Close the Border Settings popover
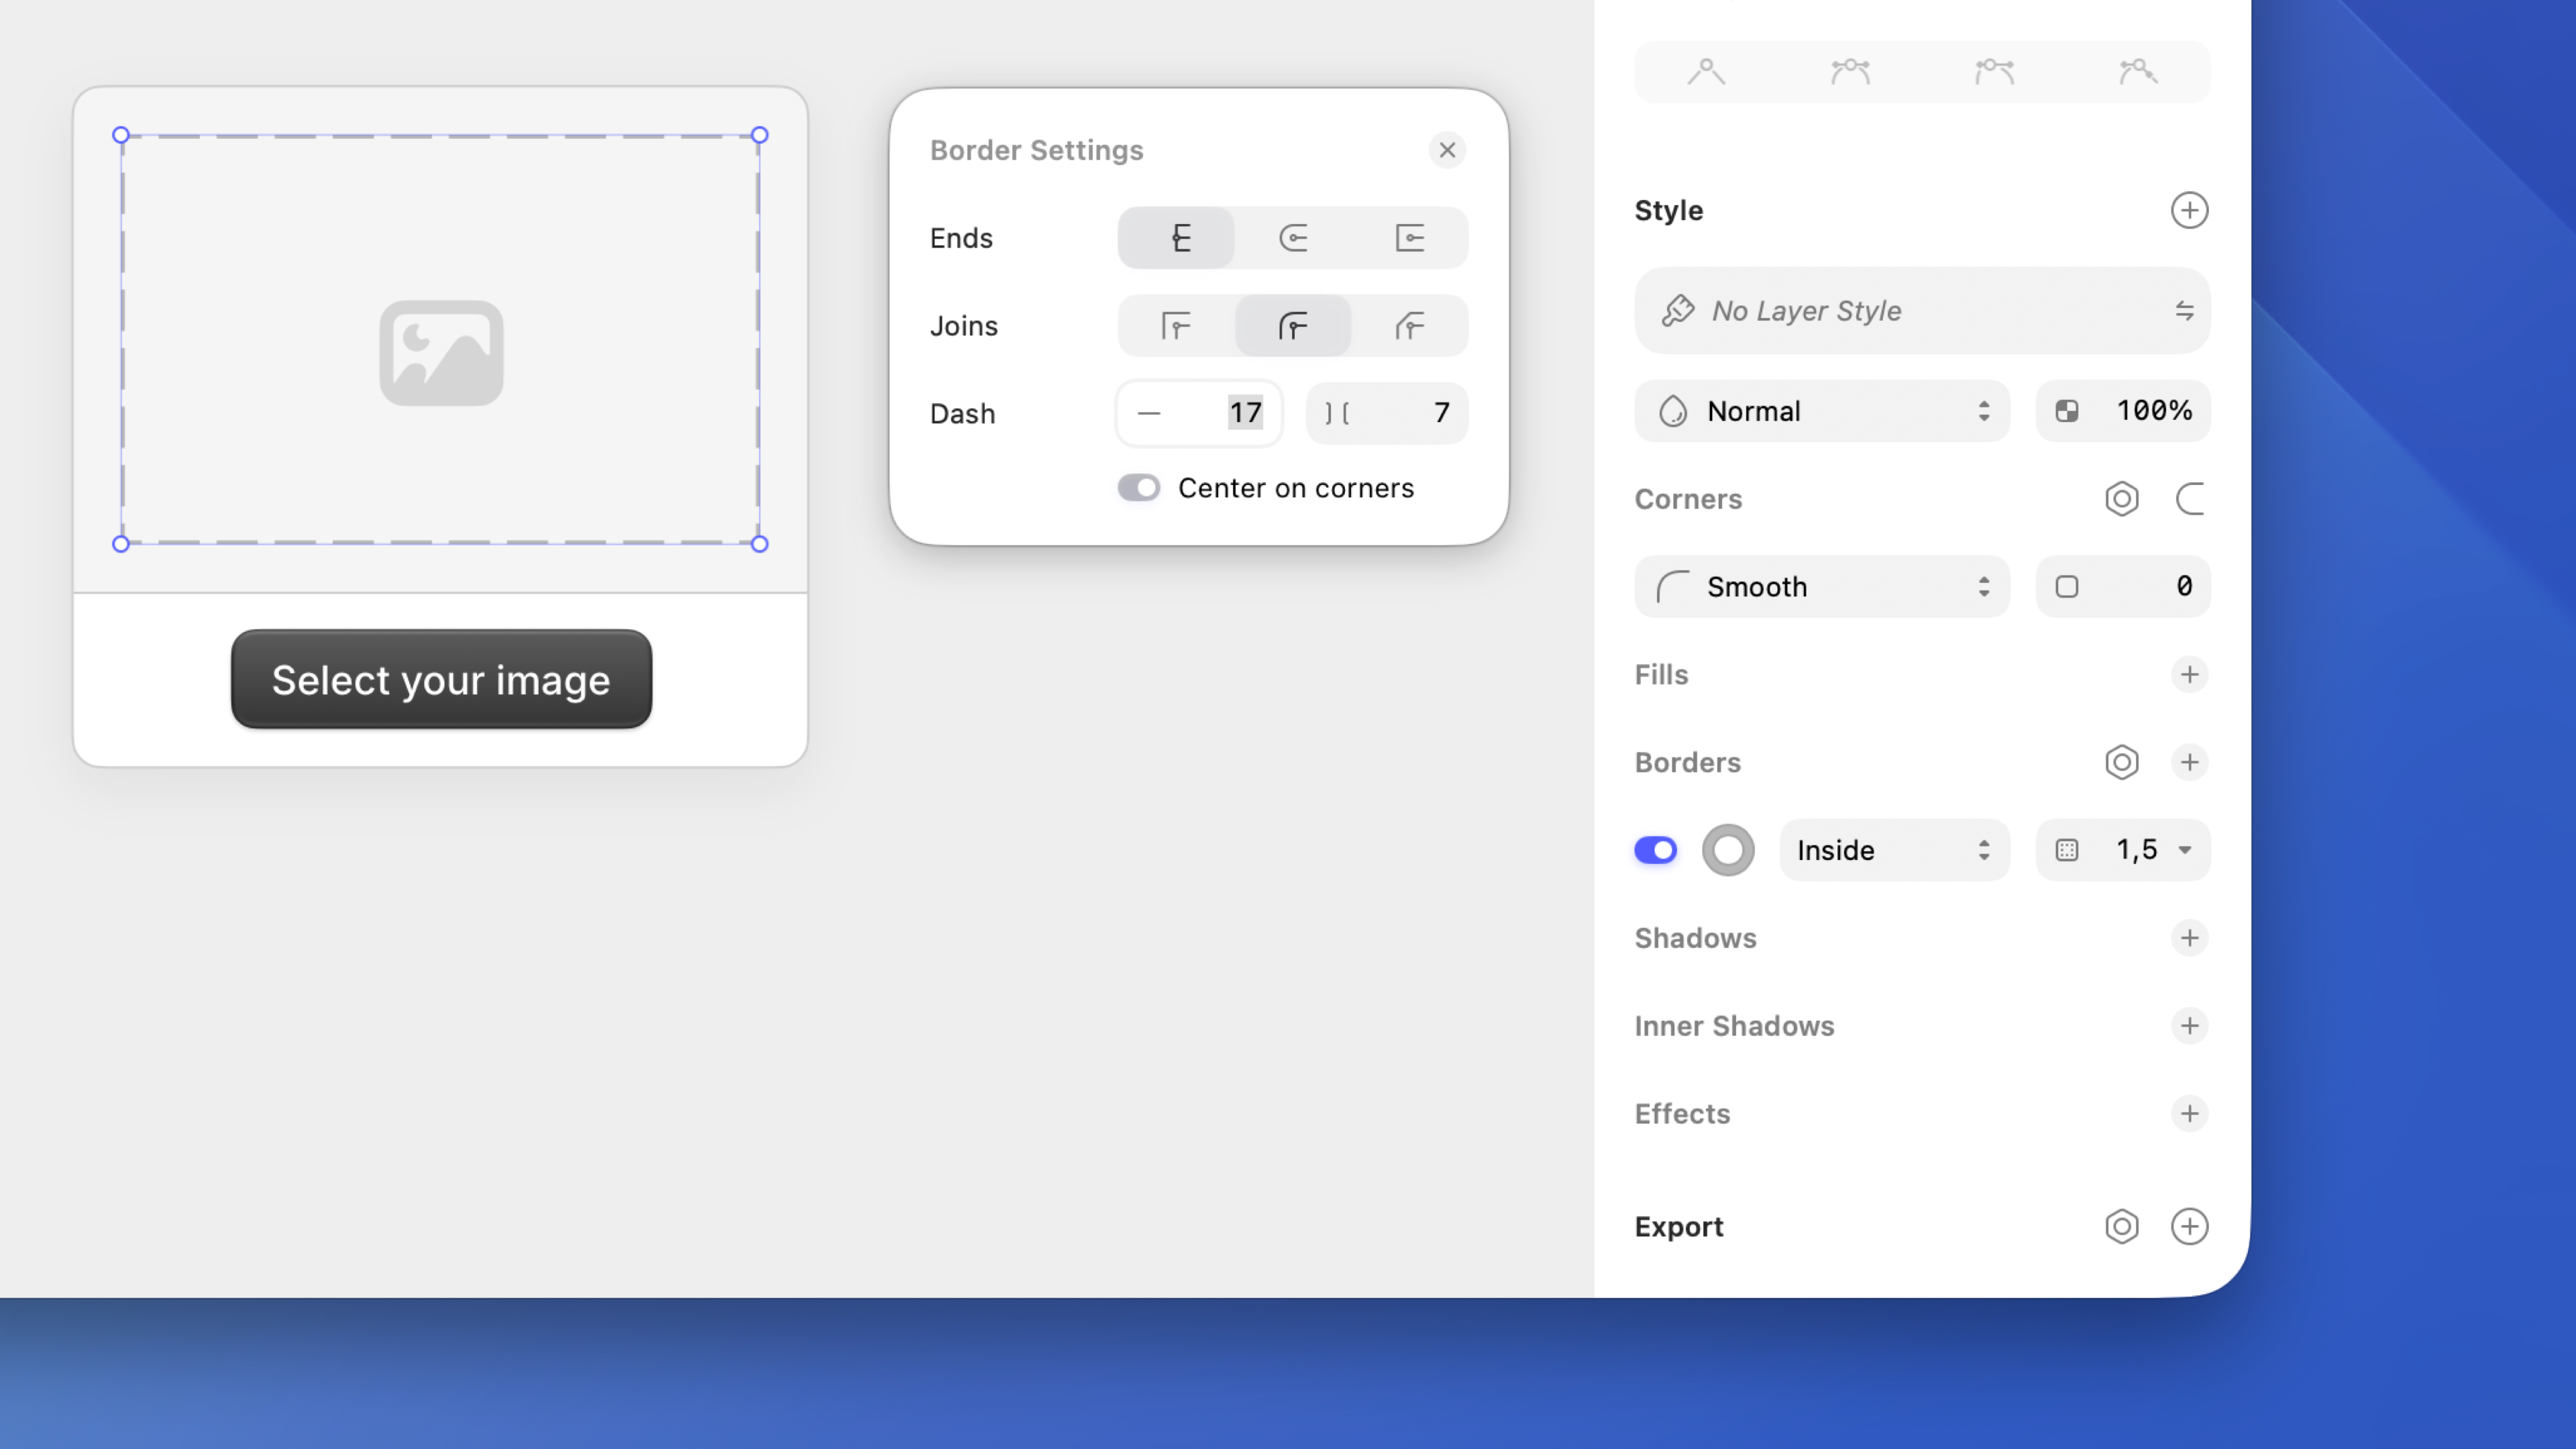This screenshot has height=1449, width=2576. (x=1447, y=150)
